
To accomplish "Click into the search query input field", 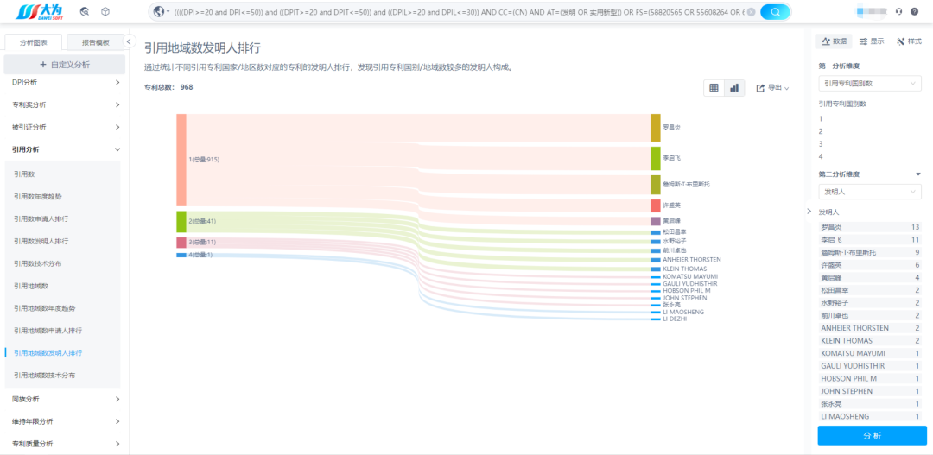I will pyautogui.click(x=458, y=12).
